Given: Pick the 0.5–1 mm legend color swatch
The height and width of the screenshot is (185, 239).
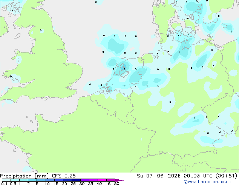Looking at the screenshot, I should coord(15,180).
